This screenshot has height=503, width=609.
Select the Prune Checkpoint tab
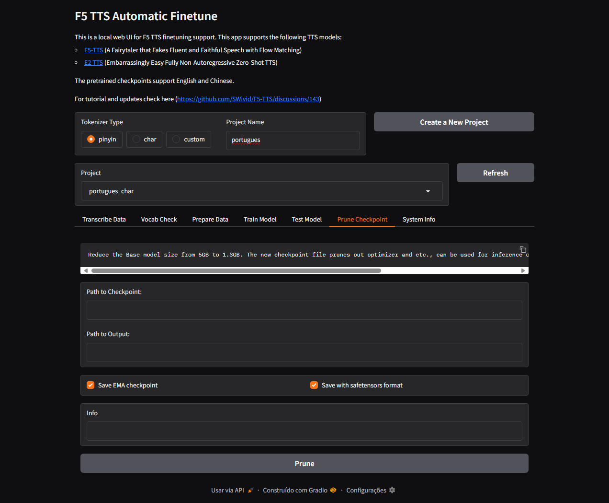(362, 219)
